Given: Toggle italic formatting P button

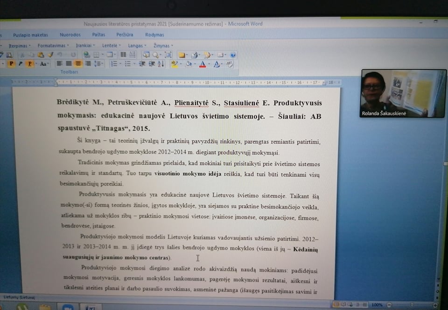Looking at the screenshot, I should click(x=20, y=64).
